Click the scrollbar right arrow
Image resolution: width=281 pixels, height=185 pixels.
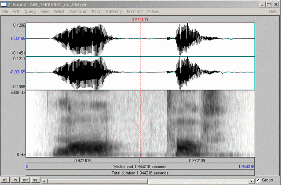click(251, 180)
